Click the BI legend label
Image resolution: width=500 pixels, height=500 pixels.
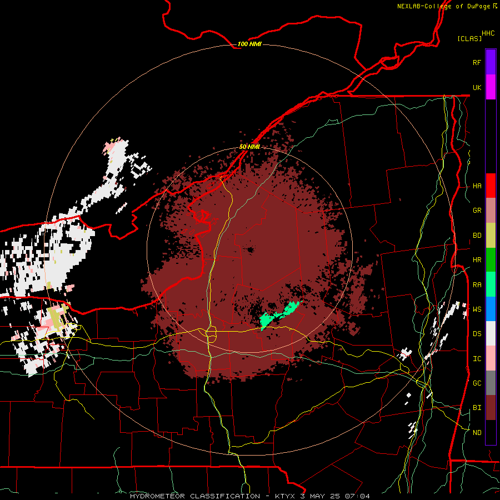coord(477,408)
